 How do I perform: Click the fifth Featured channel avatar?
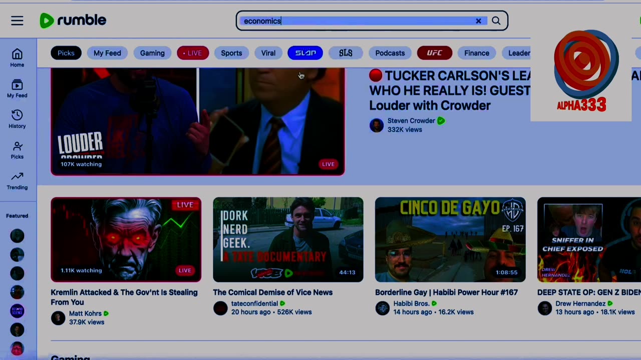[x=17, y=311]
